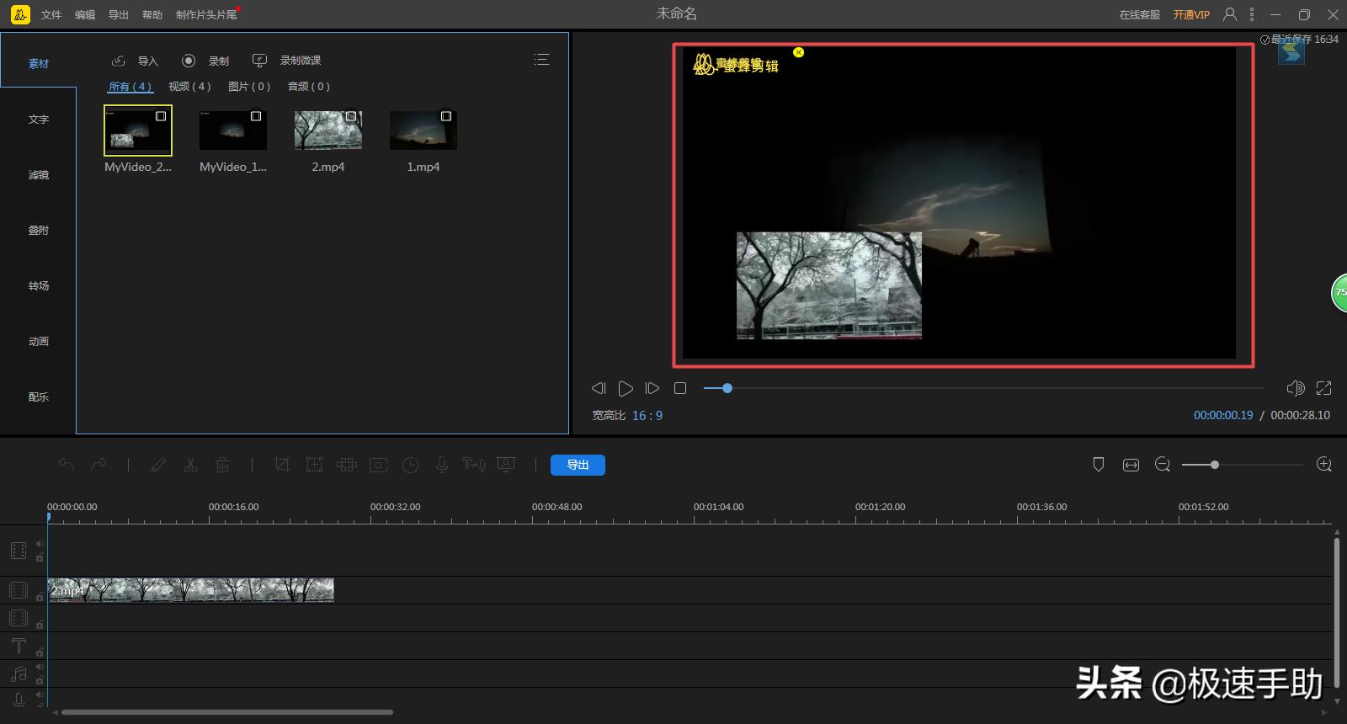1347x724 pixels.
Task: Add a marker with the timeline marker icon
Action: click(x=1098, y=465)
